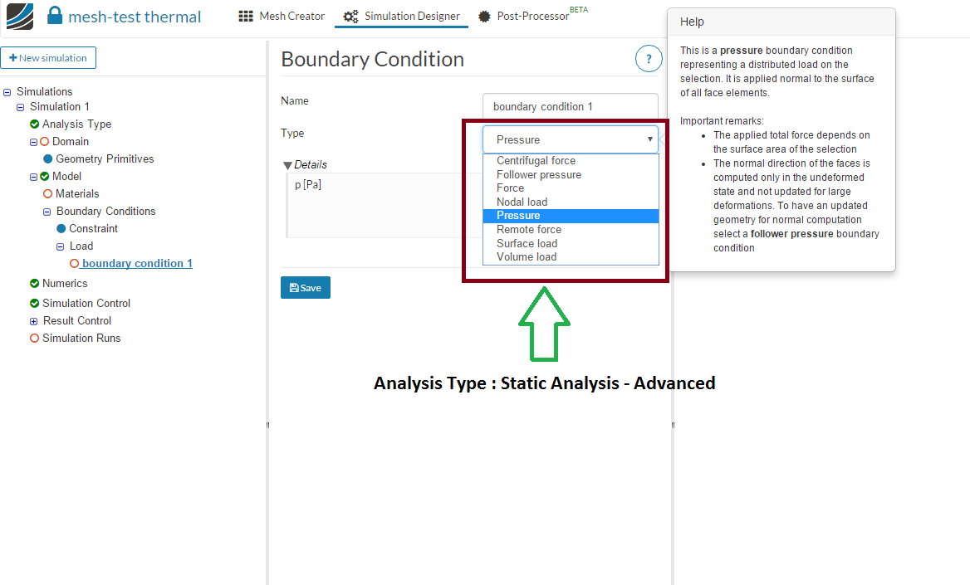Click the red circle icon beside Materials

tap(47, 193)
